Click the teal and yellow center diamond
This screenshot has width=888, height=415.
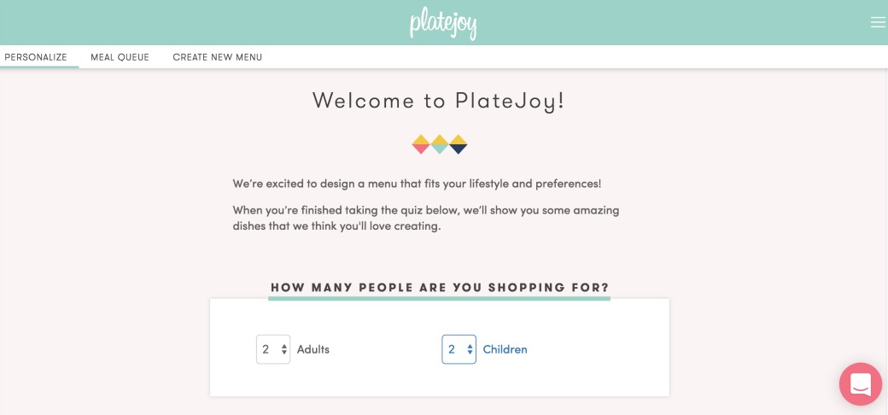pyautogui.click(x=440, y=144)
